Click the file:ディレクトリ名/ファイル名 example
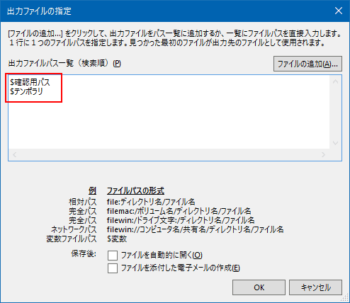This screenshot has height=303, width=350. pos(151,202)
